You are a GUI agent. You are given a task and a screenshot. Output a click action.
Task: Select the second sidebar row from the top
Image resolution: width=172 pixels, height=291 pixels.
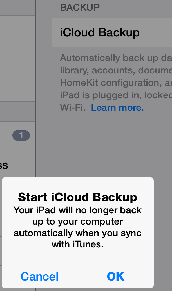tap(17, 29)
